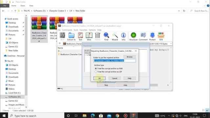210x118 pixels.
Task: Refresh the Explorer folder view
Action: pos(184,11)
